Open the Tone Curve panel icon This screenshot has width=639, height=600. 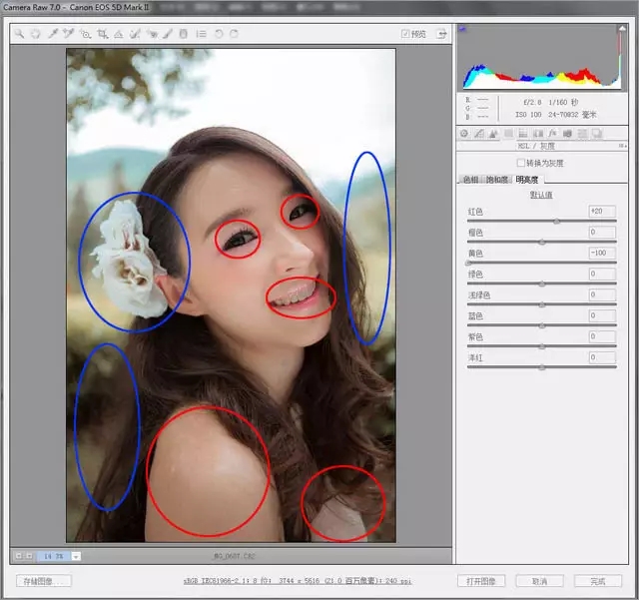coord(479,133)
